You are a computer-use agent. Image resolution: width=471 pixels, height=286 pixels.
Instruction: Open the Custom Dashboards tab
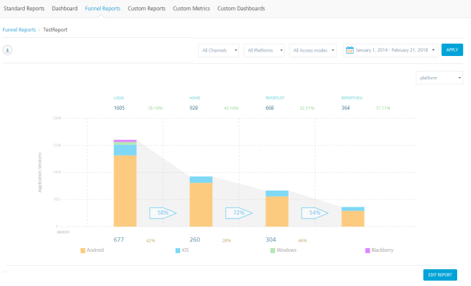pos(241,9)
